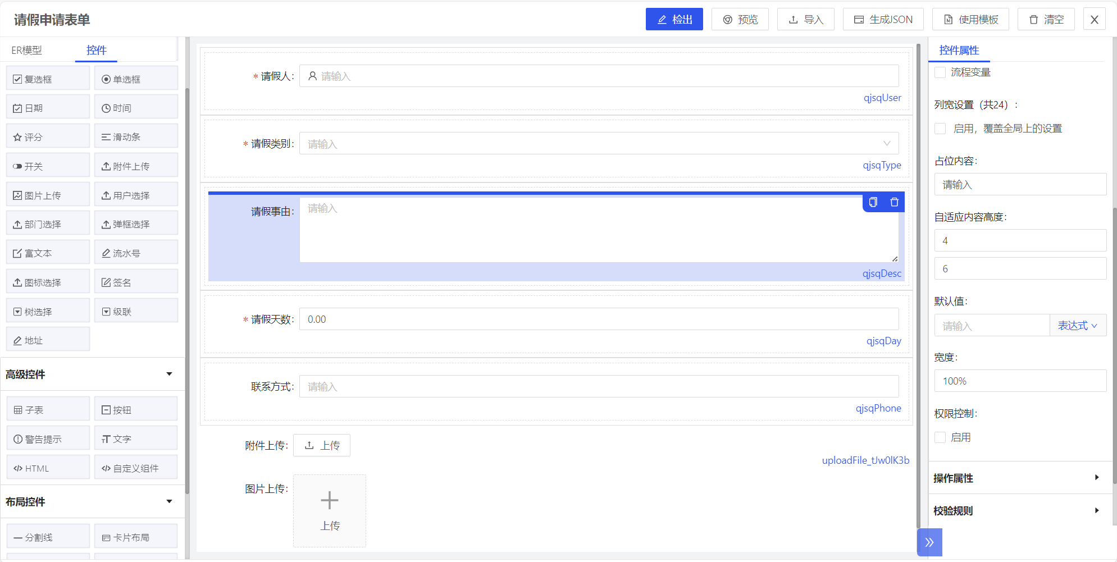Open the 表达式 dropdown for default value
Screen dimensions: 1117x562
pyautogui.click(x=1077, y=326)
